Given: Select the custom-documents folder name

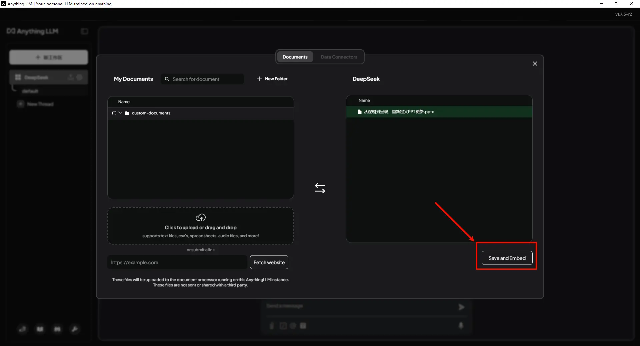Looking at the screenshot, I should pyautogui.click(x=151, y=113).
